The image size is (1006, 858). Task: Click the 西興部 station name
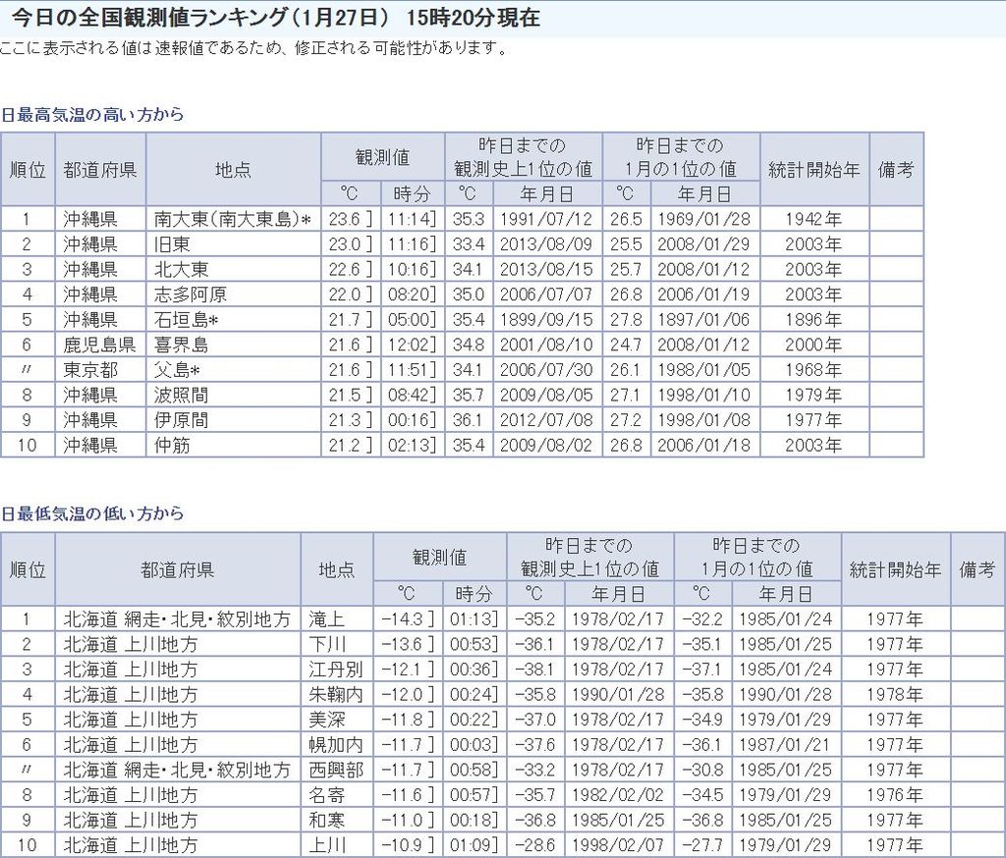335,771
